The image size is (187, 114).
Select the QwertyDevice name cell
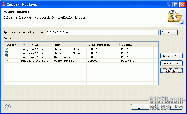[x=64, y=61]
